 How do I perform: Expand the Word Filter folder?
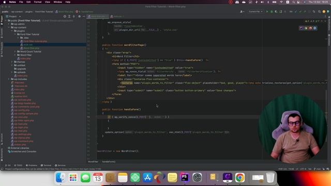click(x=15, y=55)
